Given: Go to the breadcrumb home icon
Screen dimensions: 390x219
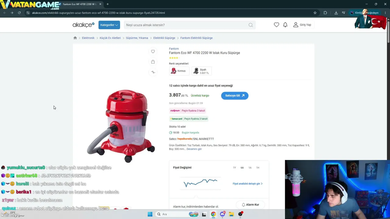Looking at the screenshot, I should (x=75, y=38).
